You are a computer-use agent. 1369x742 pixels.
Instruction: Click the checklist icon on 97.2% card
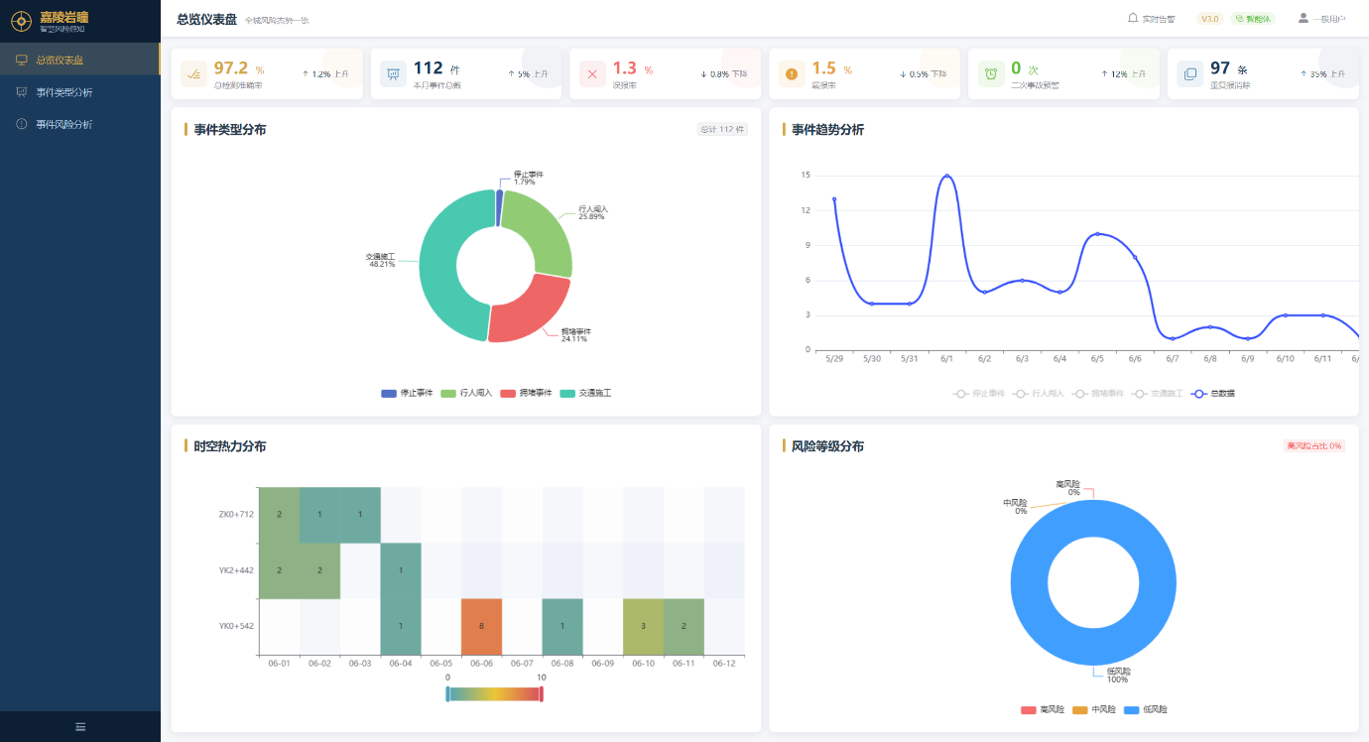coord(194,74)
